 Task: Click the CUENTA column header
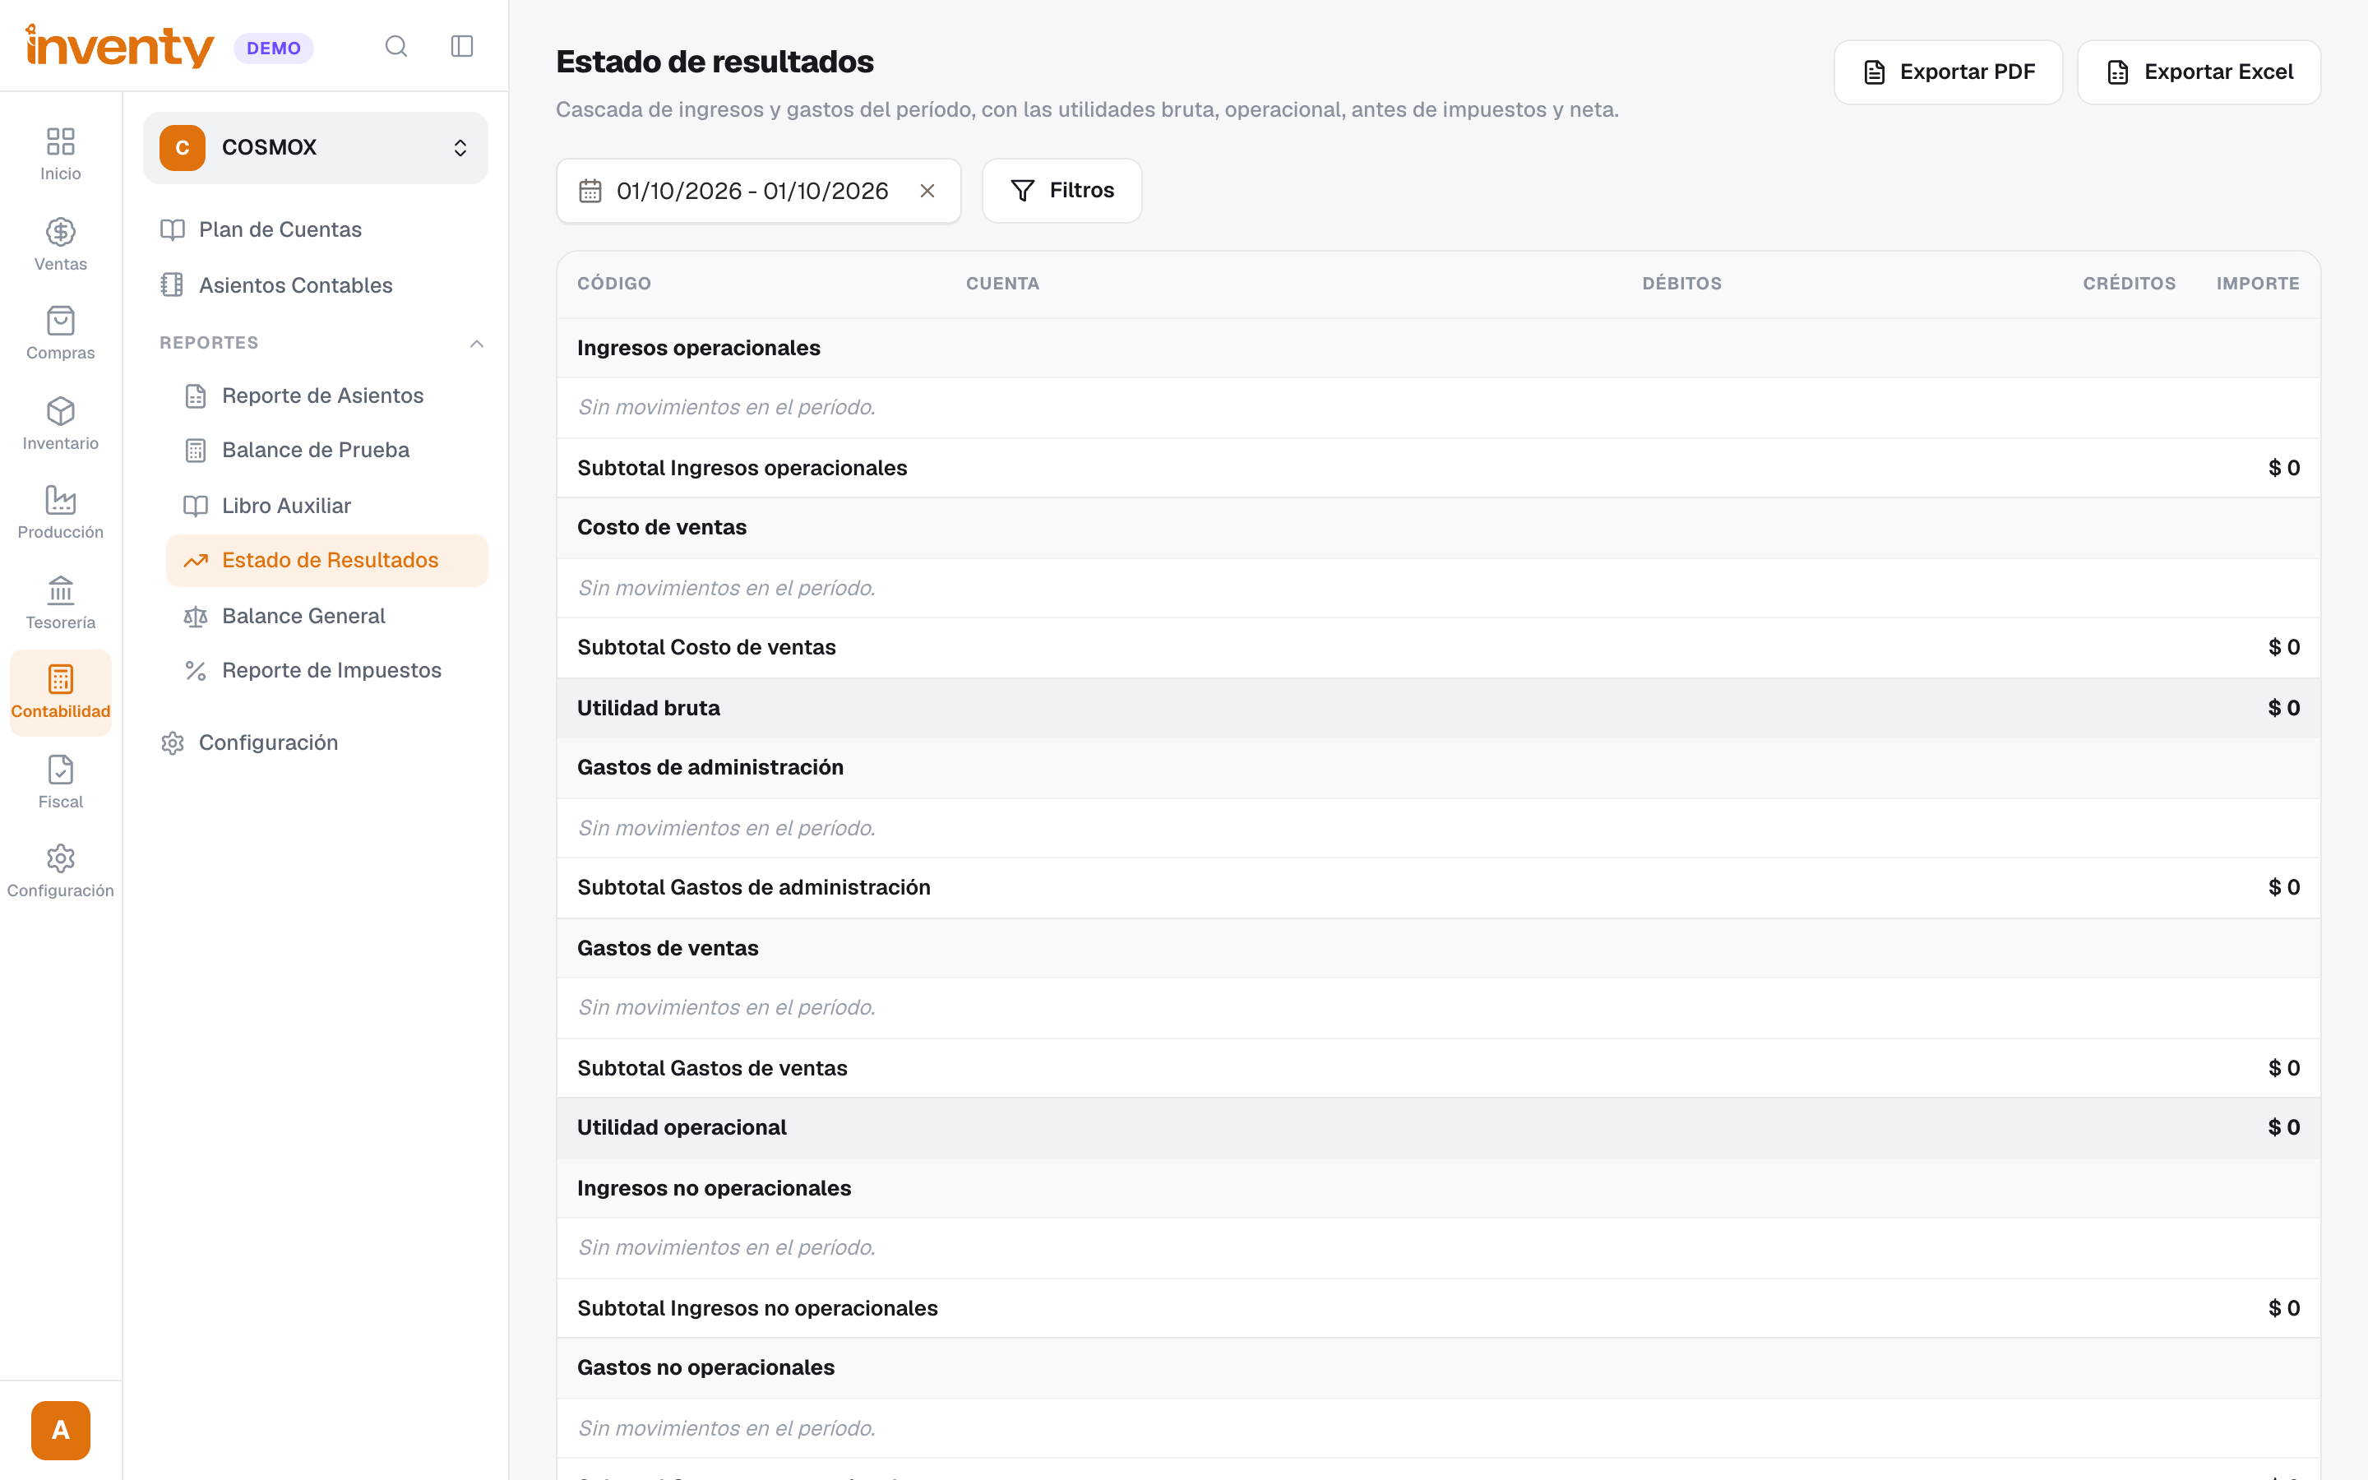pos(1003,284)
